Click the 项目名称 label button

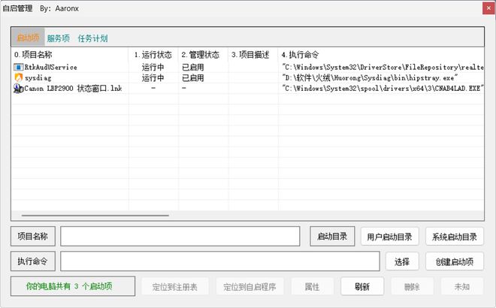click(33, 236)
